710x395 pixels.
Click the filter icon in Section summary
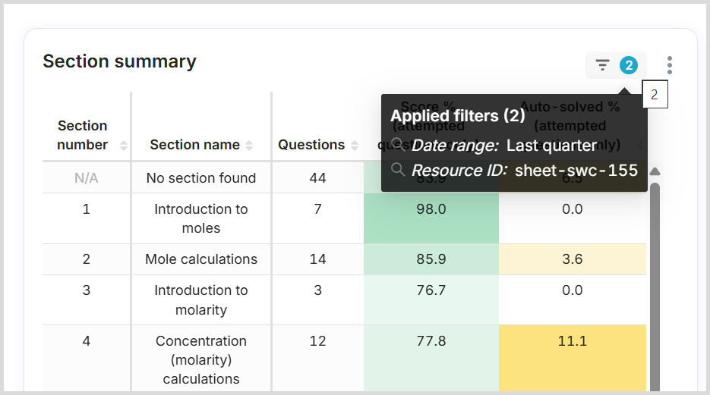pos(603,65)
